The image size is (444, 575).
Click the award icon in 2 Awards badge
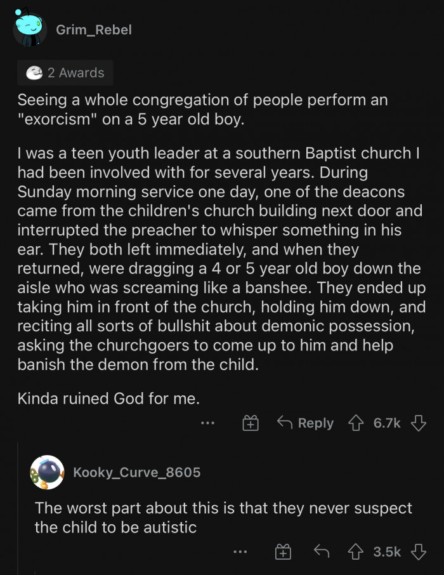click(x=34, y=73)
